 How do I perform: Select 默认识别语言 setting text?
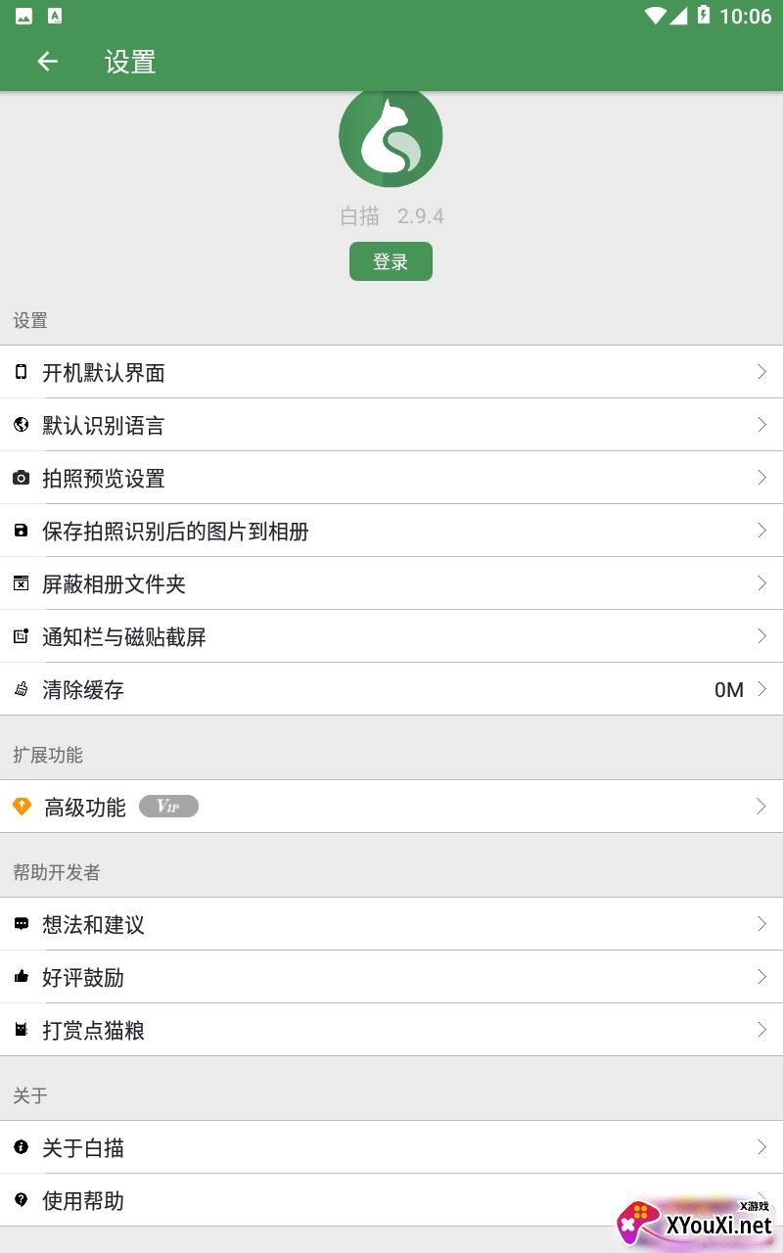point(104,426)
